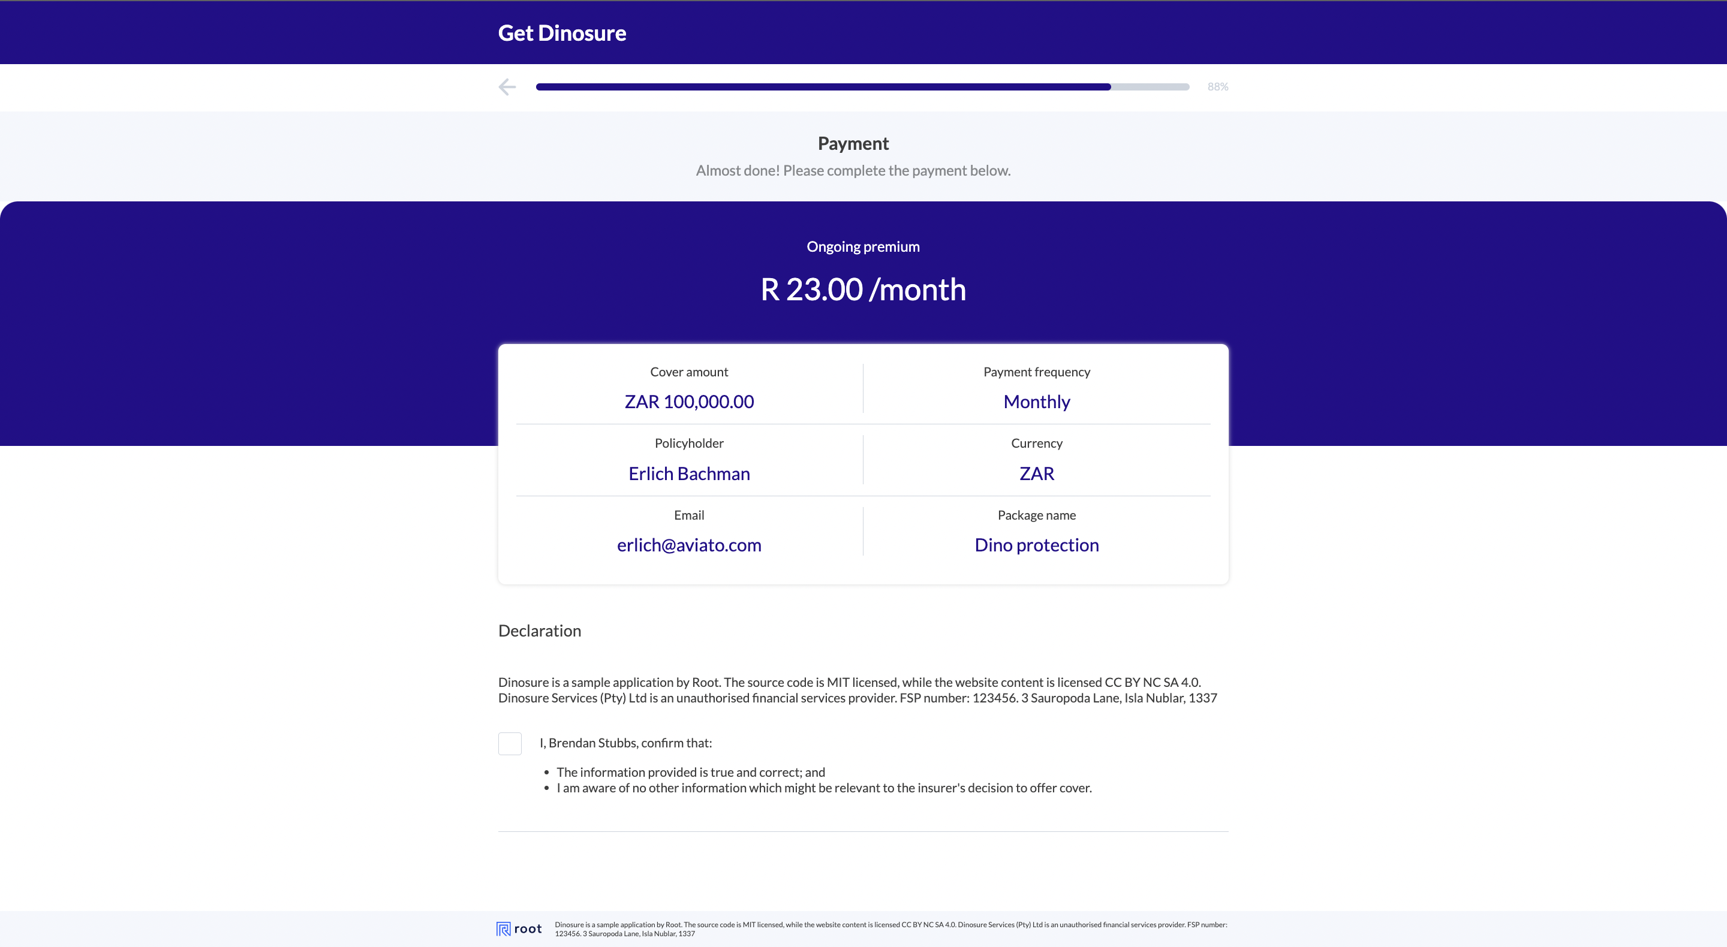Click the Dinosure sample application declaration paragraph
1727x947 pixels.
[x=858, y=690]
